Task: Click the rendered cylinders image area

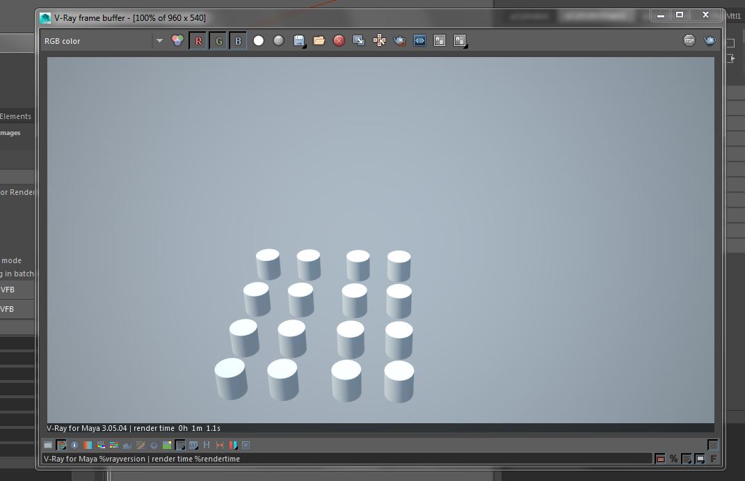Action: coord(380,240)
